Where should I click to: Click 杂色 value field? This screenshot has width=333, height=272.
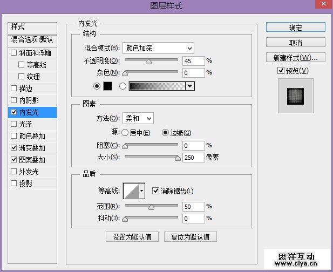point(193,73)
